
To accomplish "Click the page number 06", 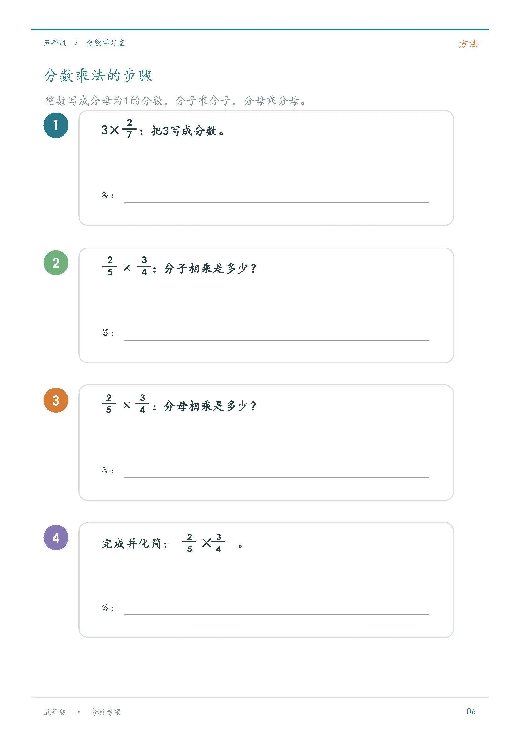I will coord(471,711).
